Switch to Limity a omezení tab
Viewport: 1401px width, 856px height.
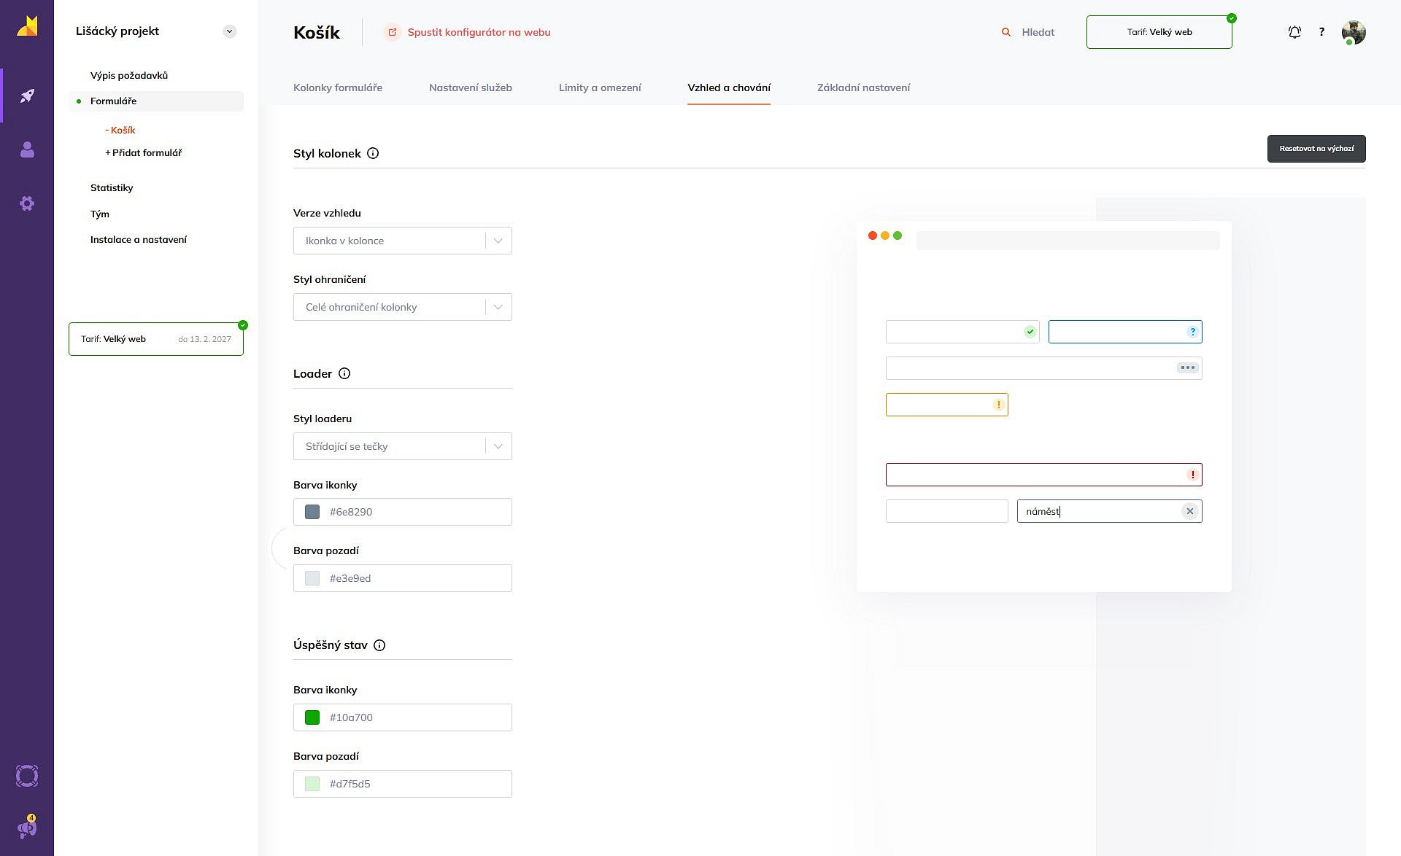(x=600, y=87)
